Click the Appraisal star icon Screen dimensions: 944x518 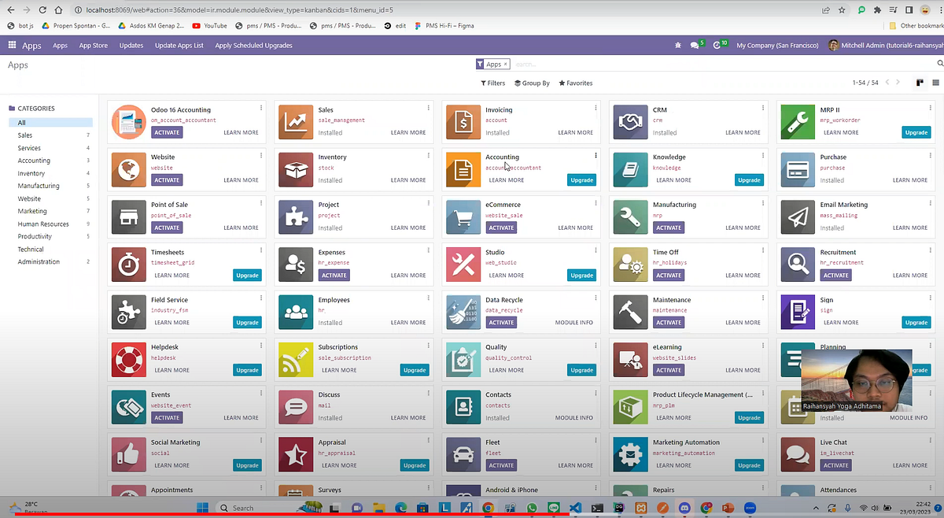[x=296, y=455]
